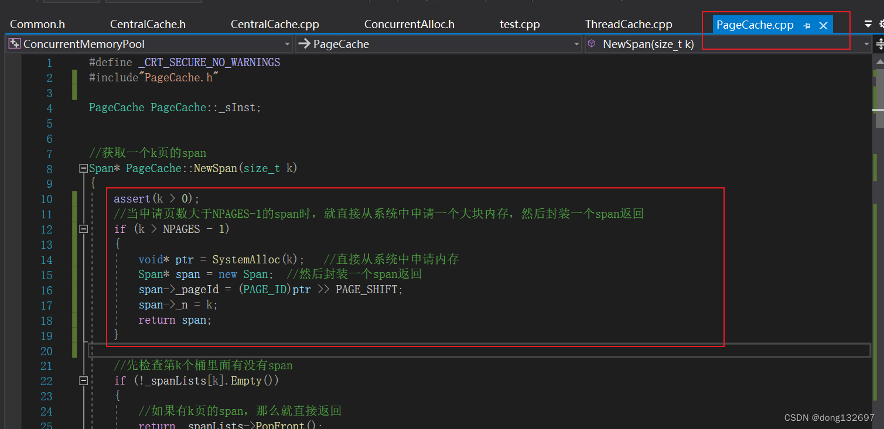This screenshot has height=429, width=884.
Task: Click the #include"PageCache.h" line
Action: pos(153,78)
